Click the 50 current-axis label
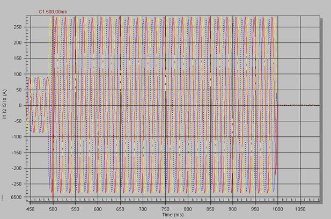Screen dimensions: 331x219 click(19, 90)
